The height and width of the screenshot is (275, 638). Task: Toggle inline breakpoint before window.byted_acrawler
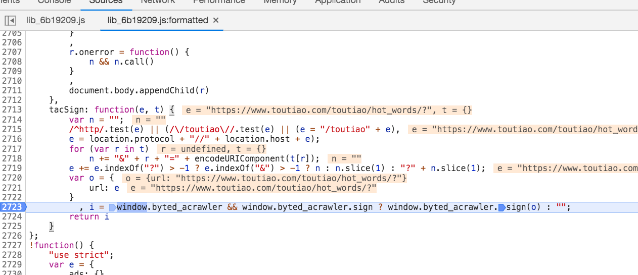pos(112,207)
